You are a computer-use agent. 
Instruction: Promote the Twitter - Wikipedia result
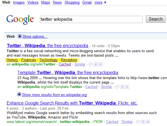click(96, 64)
